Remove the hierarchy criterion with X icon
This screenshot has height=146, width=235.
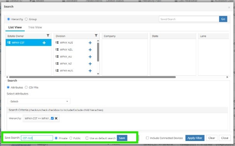(x=56, y=118)
